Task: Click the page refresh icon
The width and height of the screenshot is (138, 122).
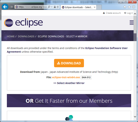Action: [58, 7]
